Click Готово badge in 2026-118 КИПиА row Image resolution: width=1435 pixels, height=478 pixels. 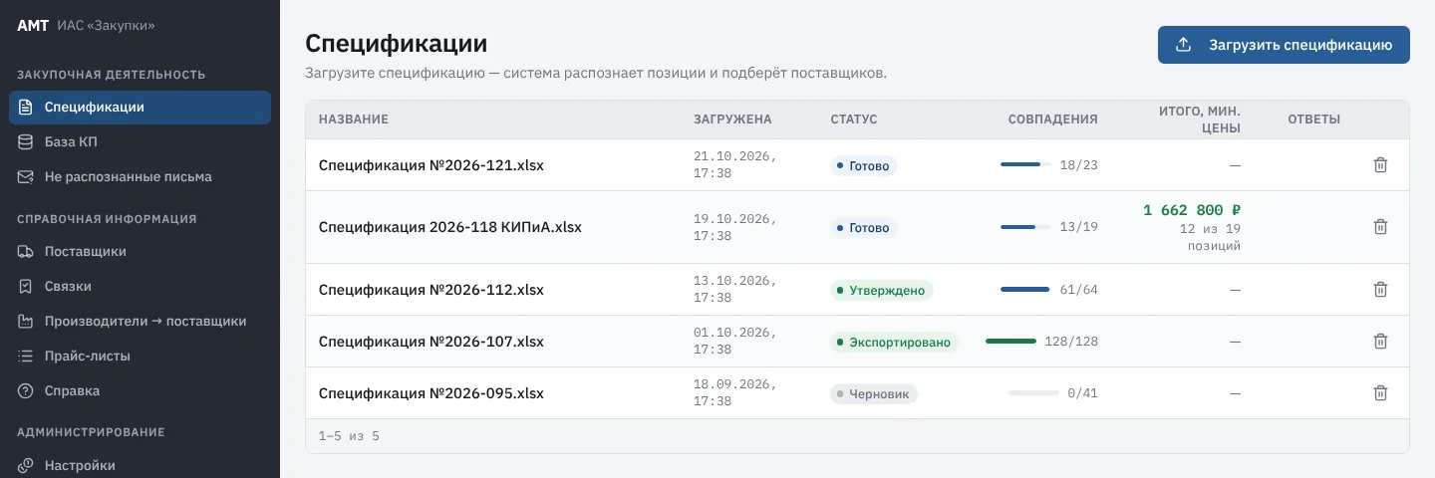click(864, 228)
